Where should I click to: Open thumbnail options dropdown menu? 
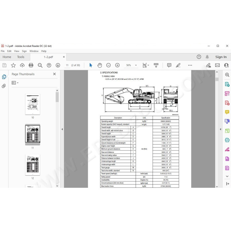tap(15, 83)
